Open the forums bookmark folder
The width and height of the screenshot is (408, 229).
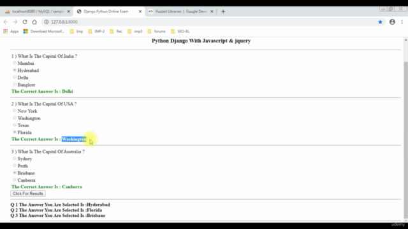click(156, 31)
